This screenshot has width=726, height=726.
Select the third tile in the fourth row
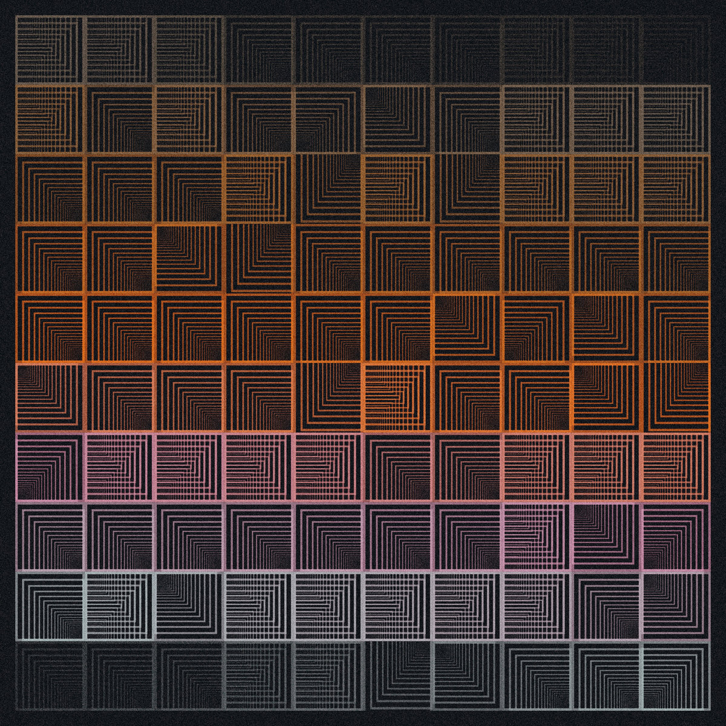[189, 258]
